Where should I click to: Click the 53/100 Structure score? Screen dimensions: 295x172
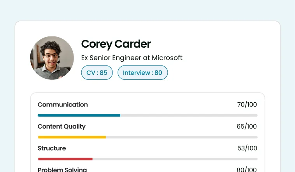[x=247, y=148]
